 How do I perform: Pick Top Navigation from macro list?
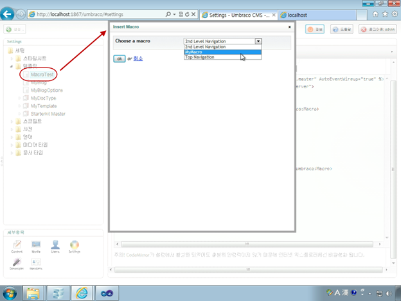(x=222, y=57)
